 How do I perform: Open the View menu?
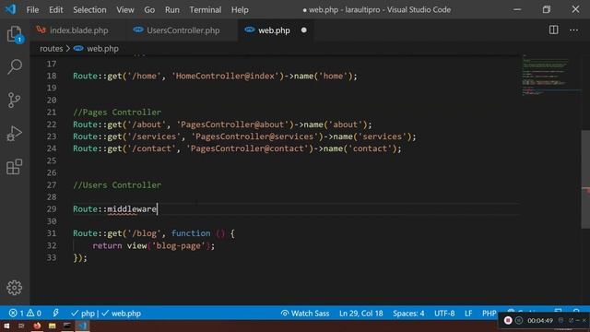point(125,10)
